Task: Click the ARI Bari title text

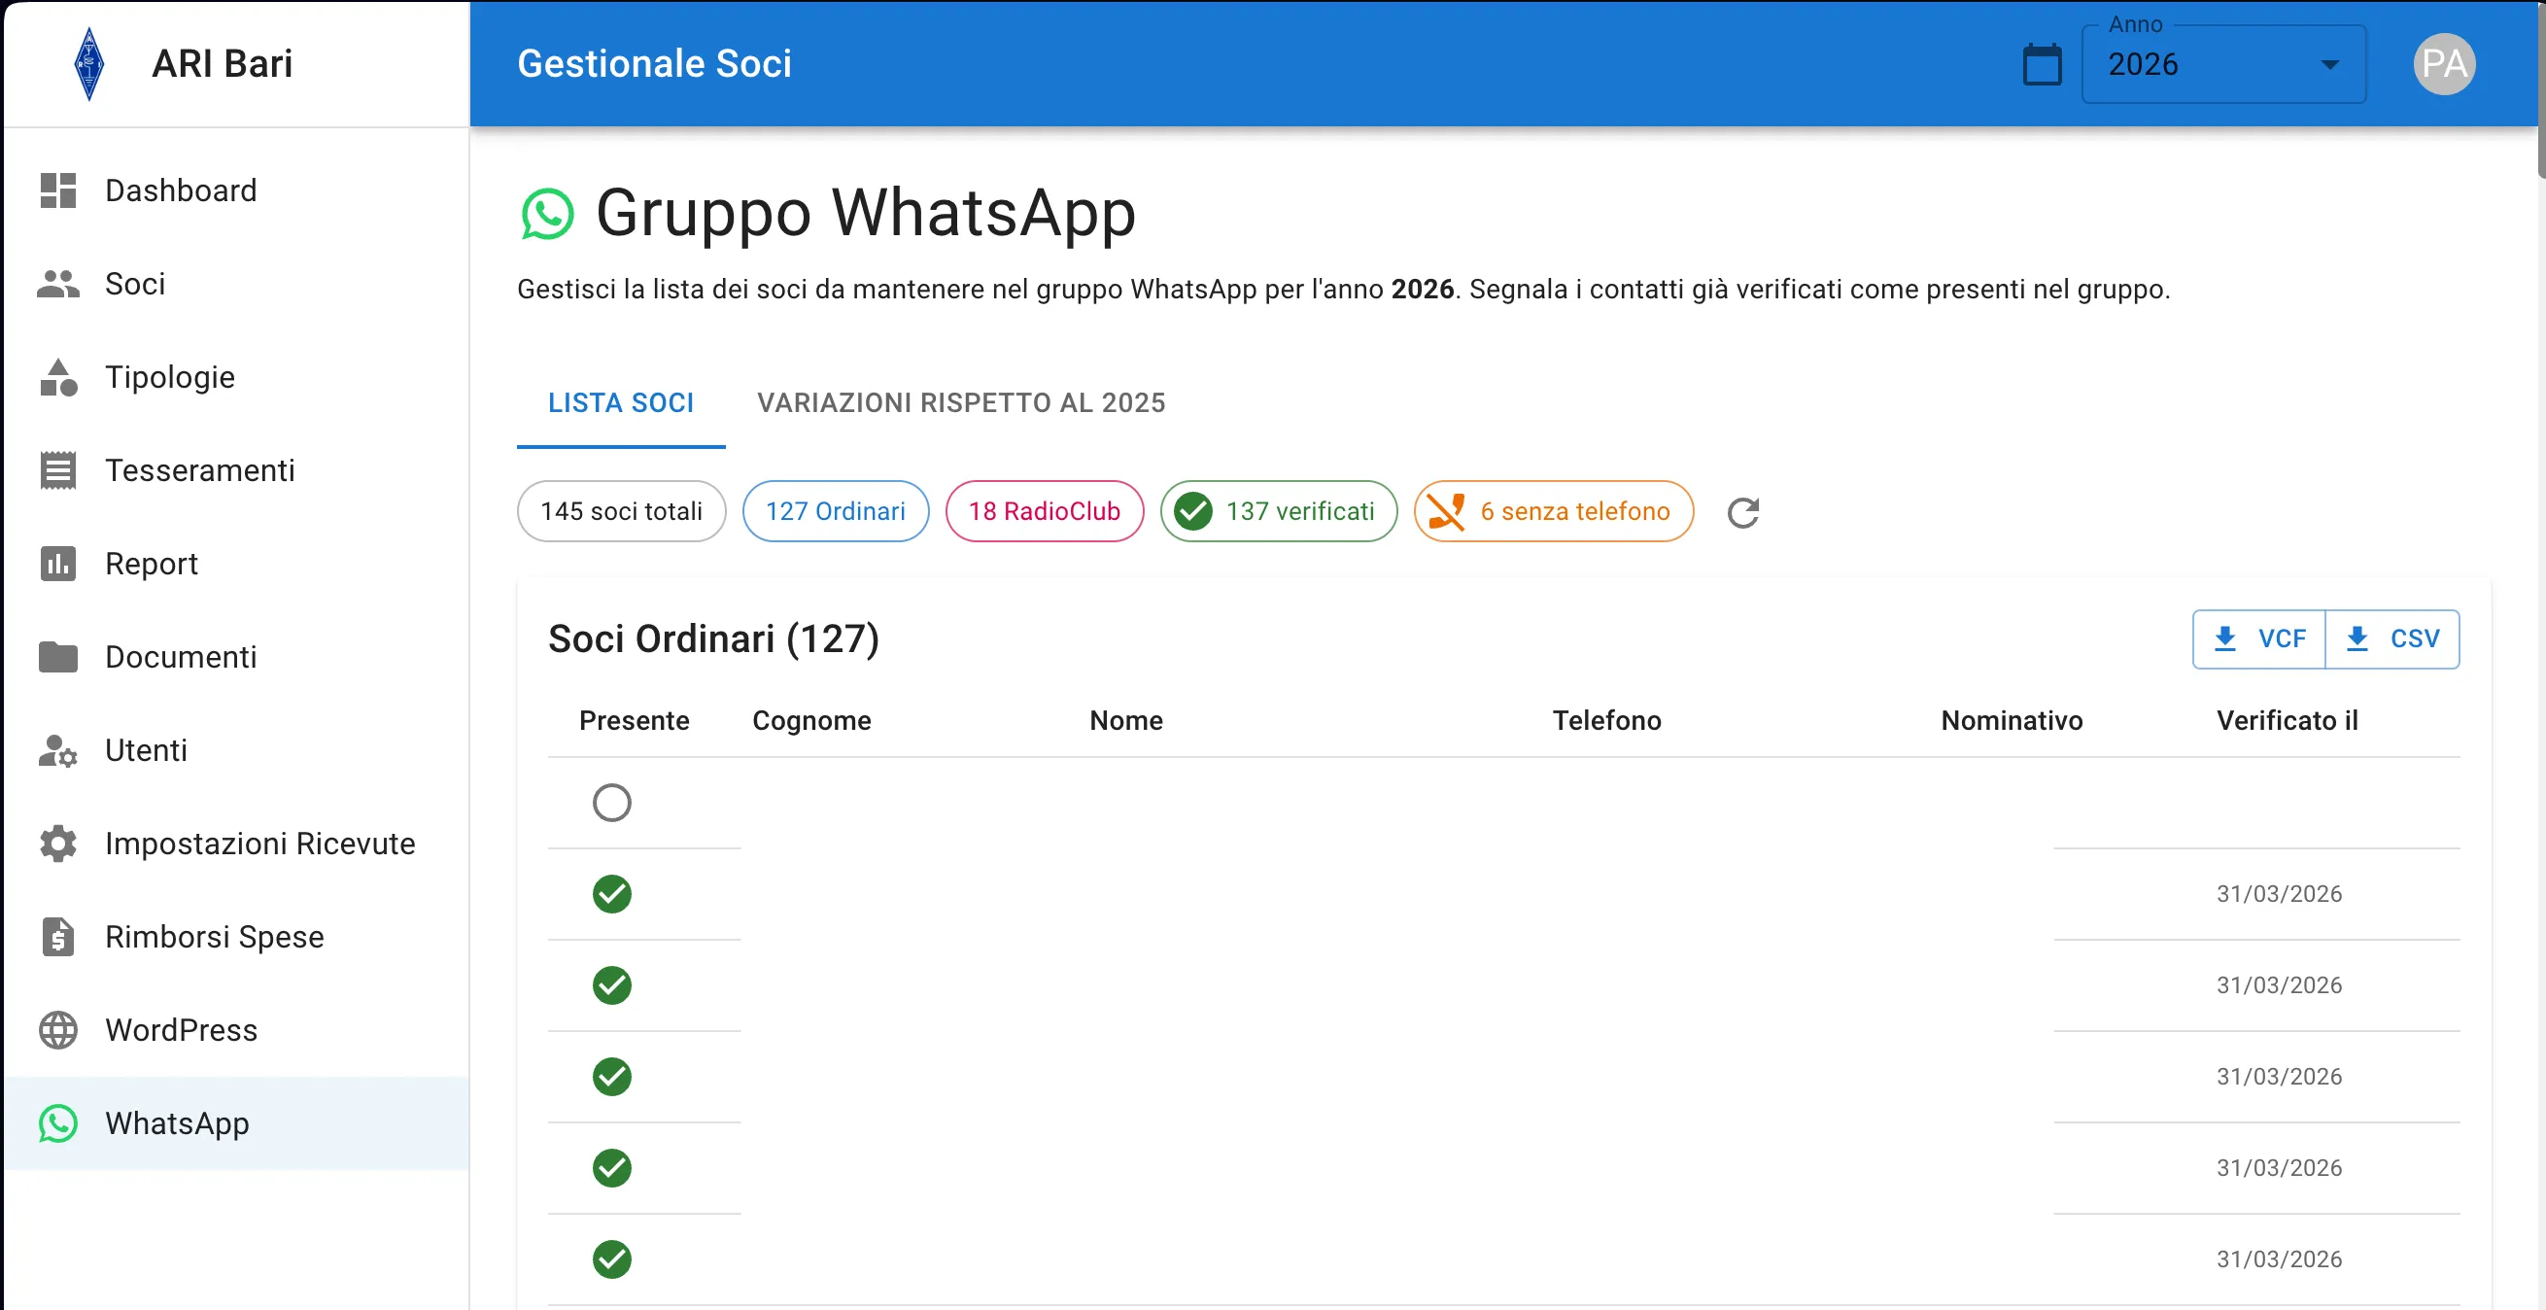Action: [222, 63]
